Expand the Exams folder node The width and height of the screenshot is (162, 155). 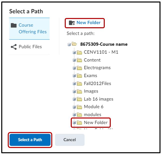(74, 76)
